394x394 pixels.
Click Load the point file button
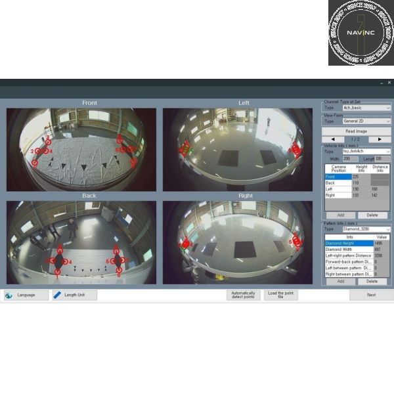(281, 295)
